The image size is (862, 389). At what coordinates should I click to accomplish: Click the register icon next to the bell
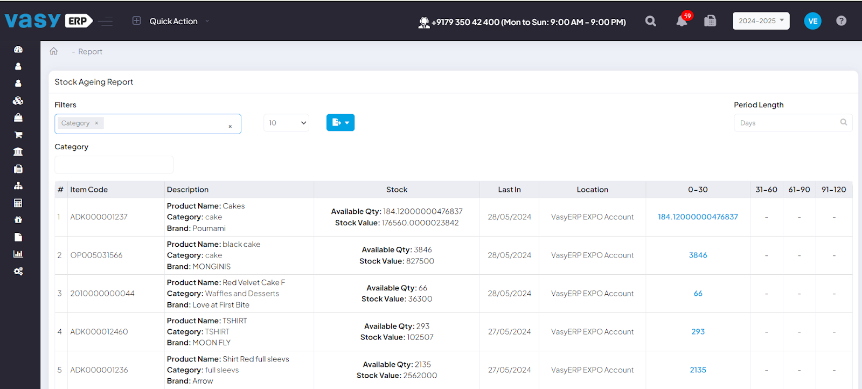click(x=711, y=21)
